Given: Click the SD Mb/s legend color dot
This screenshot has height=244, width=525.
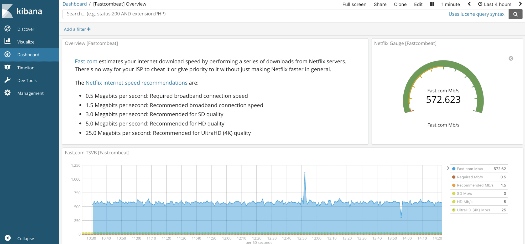Looking at the screenshot, I should pos(454,194).
